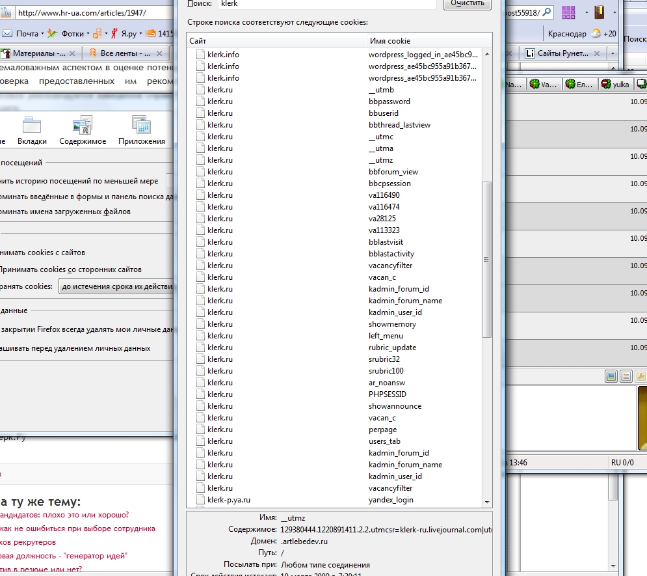
Task: Click the file icon of the klerk-p.ya.ru cookie row
Action: [200, 500]
